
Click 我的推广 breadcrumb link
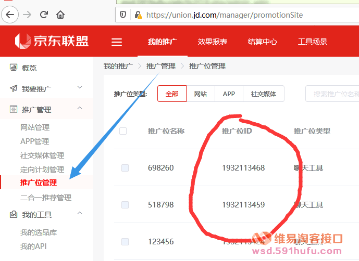[x=118, y=66]
